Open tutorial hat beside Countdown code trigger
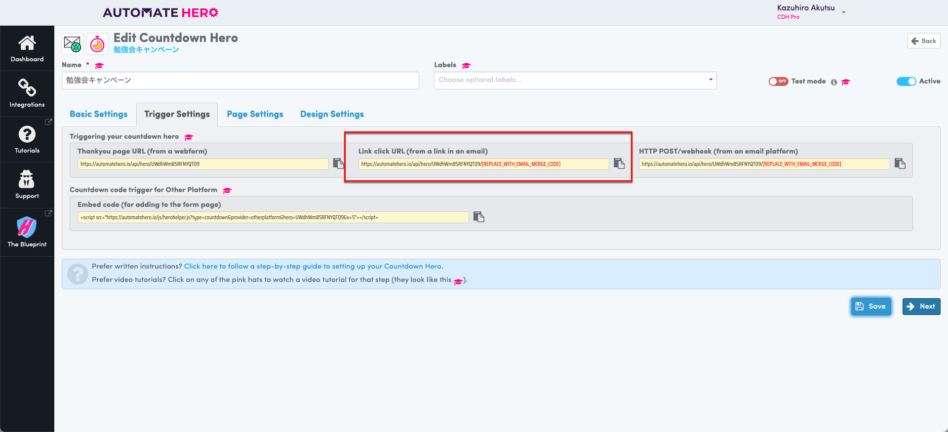 (x=227, y=191)
